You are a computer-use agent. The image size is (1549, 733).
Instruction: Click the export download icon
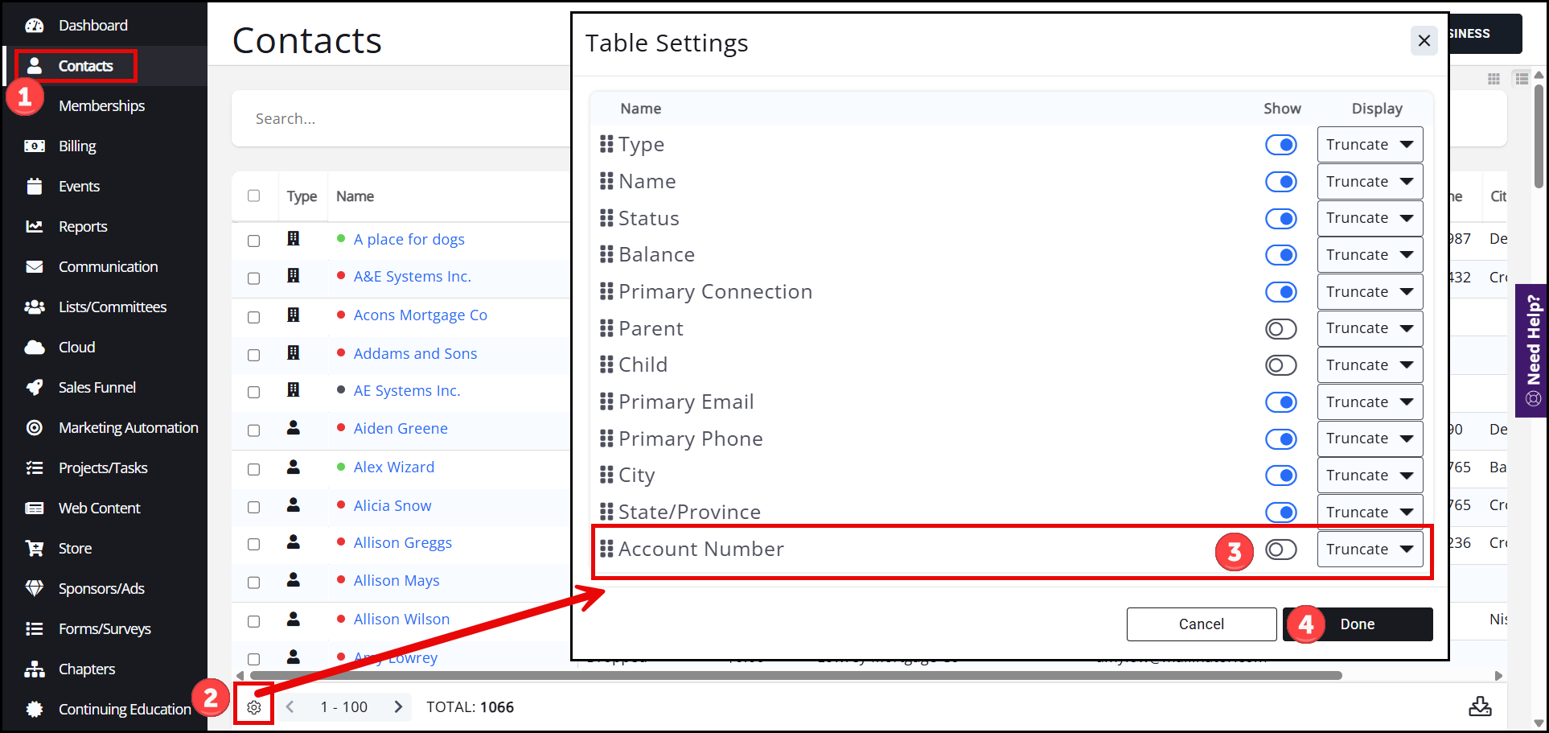tap(1480, 706)
